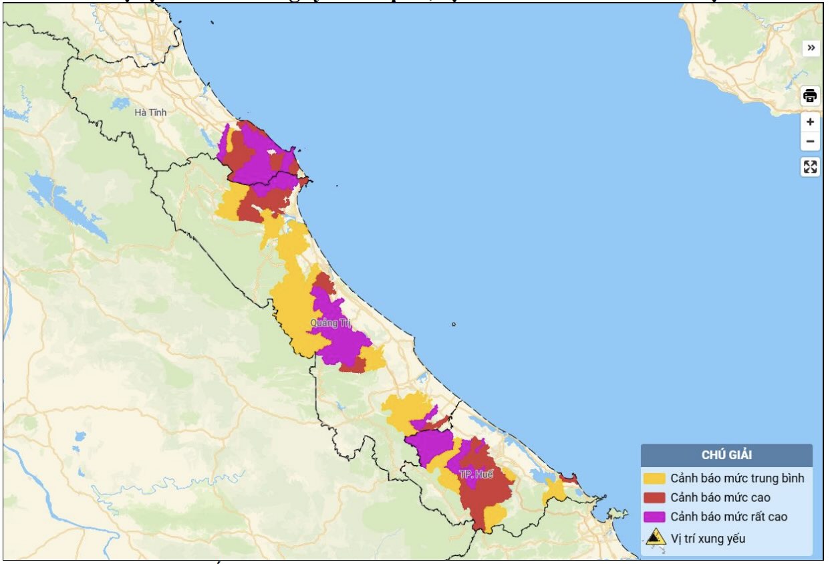
Task: Click the purple very high warning swatch
Action: [655, 517]
